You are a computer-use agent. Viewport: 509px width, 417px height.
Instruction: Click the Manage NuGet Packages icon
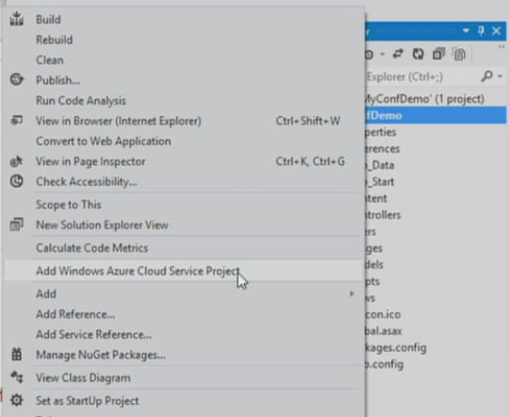coord(17,355)
